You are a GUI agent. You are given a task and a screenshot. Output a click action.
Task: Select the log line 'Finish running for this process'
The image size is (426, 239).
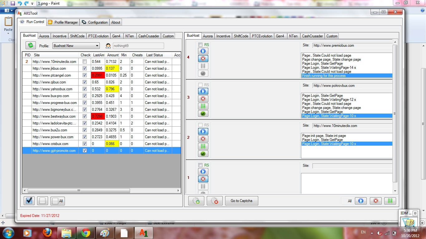347,76
